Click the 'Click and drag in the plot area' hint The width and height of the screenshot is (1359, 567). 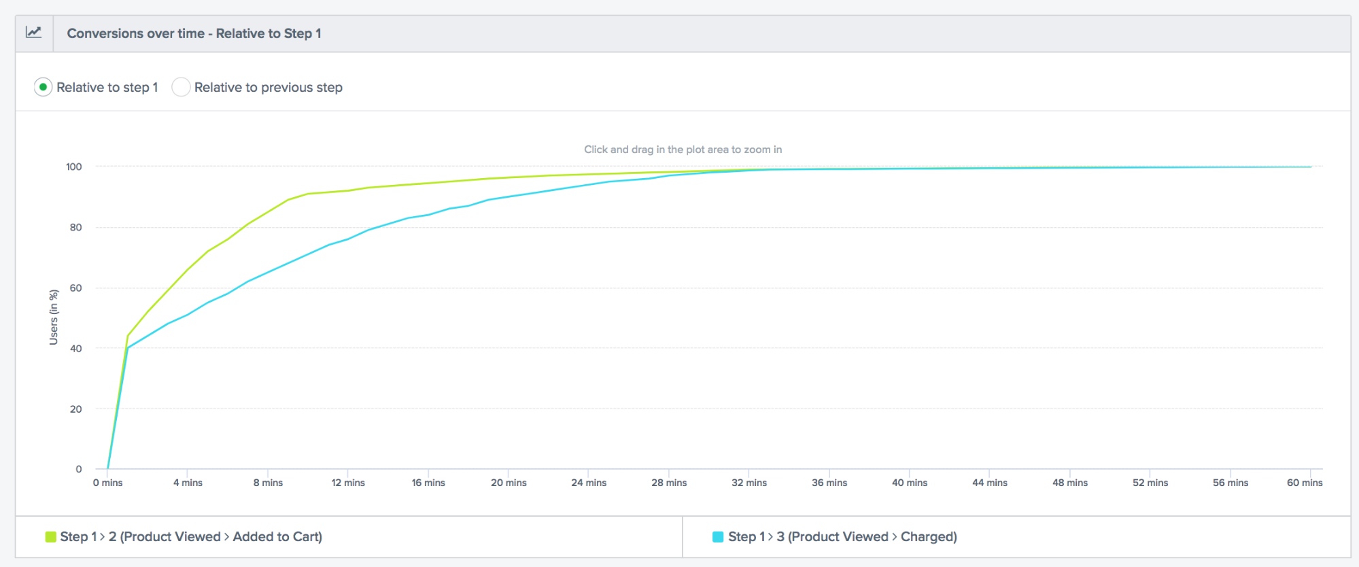pyautogui.click(x=683, y=150)
